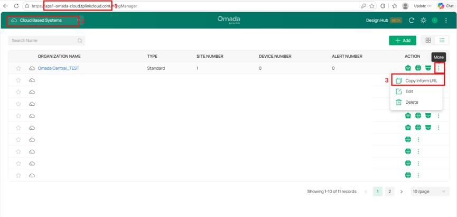
Task: Switch to list view
Action: (x=442, y=40)
